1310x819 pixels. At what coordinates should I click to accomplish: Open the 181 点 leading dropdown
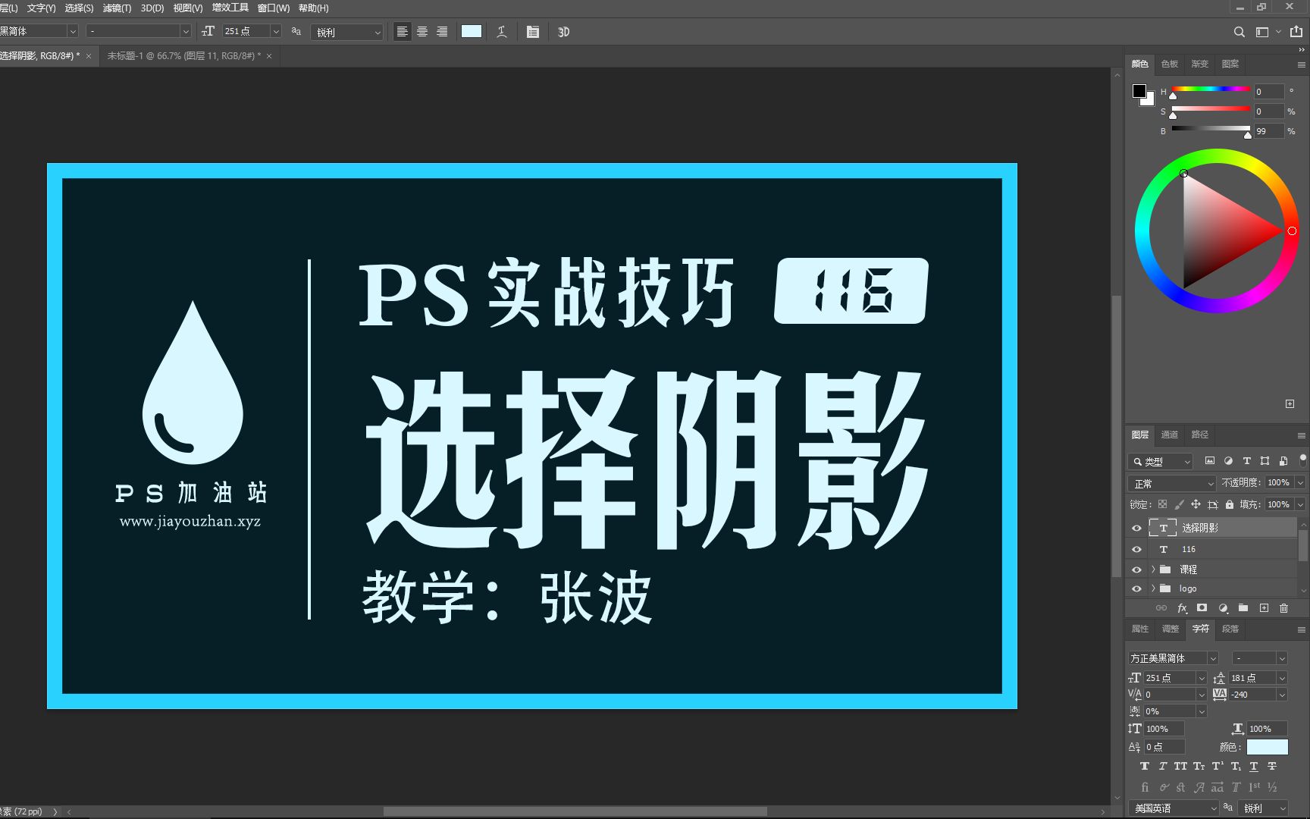[x=1282, y=678]
